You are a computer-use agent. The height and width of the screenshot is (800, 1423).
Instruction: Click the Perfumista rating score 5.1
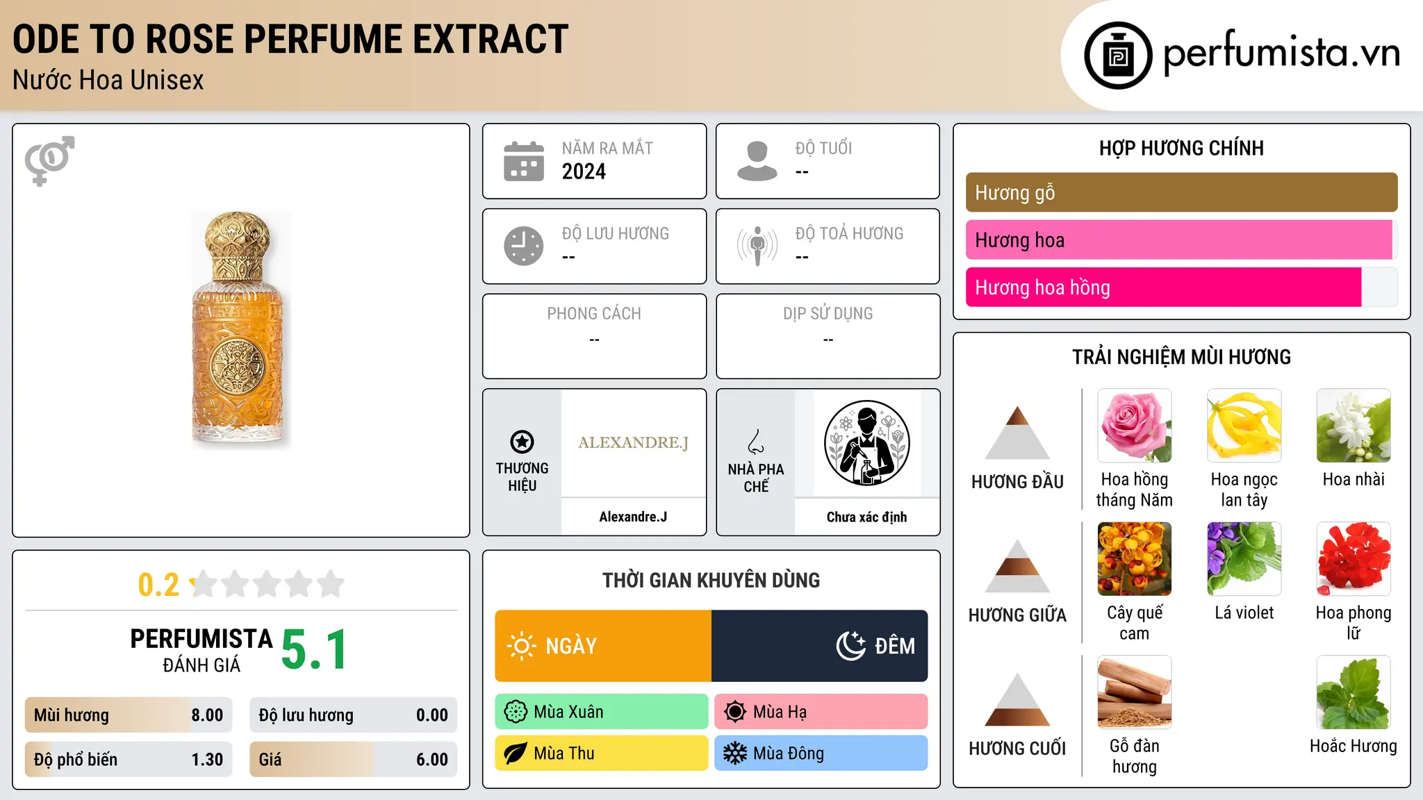click(315, 650)
